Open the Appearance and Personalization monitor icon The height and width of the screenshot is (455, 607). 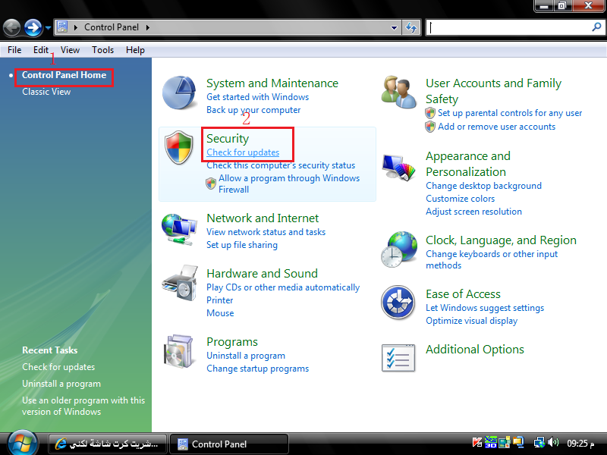pyautogui.click(x=399, y=167)
